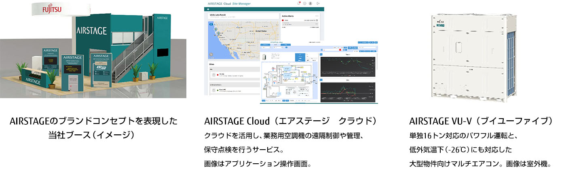Click the 'AIRSTAGE Cloud Site Manager' title in screenshot

click(229, 4)
